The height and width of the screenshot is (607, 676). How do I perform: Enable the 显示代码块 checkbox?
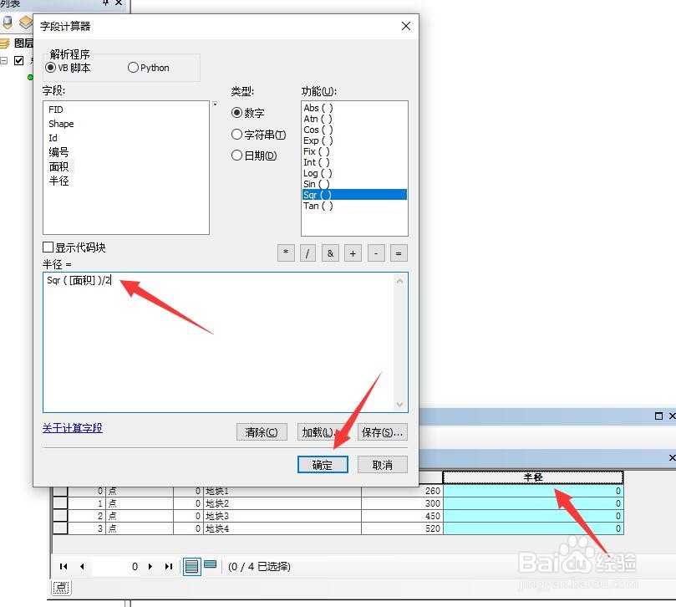(48, 247)
